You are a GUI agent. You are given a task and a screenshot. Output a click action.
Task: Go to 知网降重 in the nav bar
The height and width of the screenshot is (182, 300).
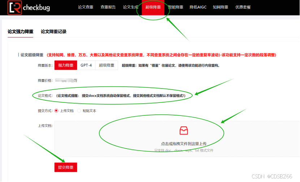click(x=220, y=7)
